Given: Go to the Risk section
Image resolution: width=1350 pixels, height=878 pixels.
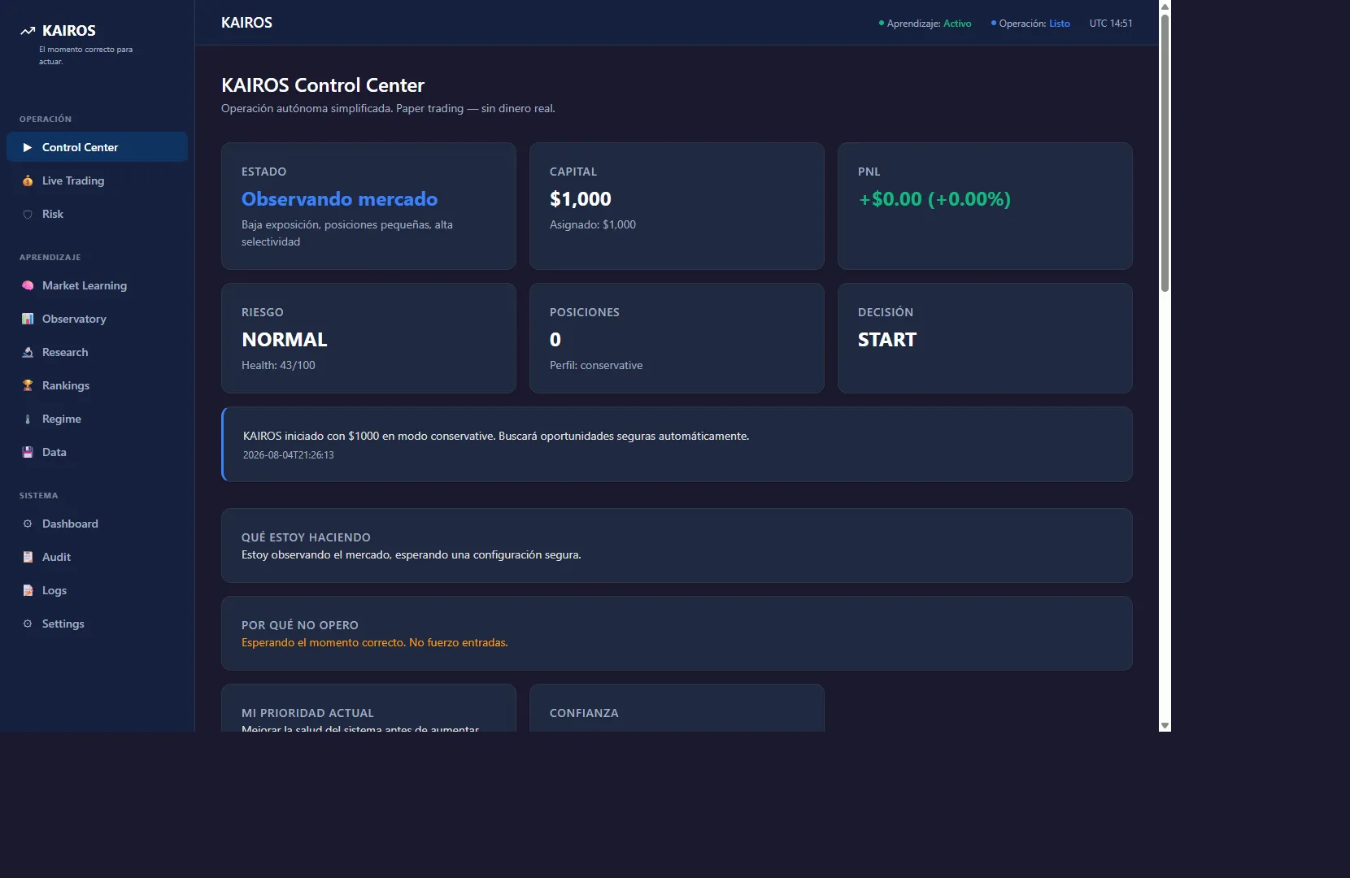Looking at the screenshot, I should click(x=97, y=214).
